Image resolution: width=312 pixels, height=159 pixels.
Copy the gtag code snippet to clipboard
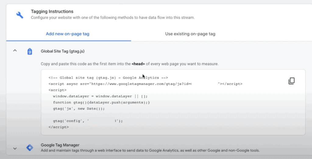[292, 81]
